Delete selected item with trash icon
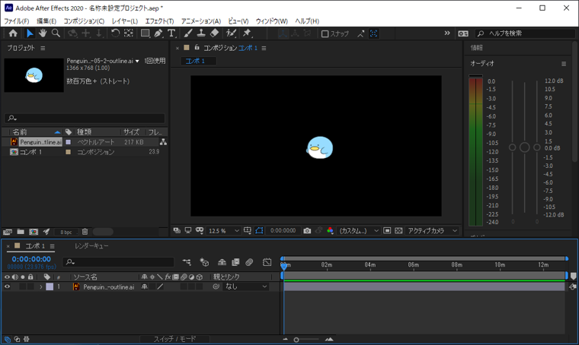 pyautogui.click(x=85, y=232)
